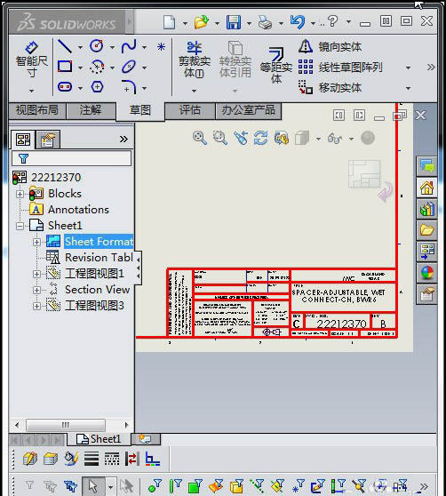
Task: Select the Line sketch tool
Action: coord(65,46)
